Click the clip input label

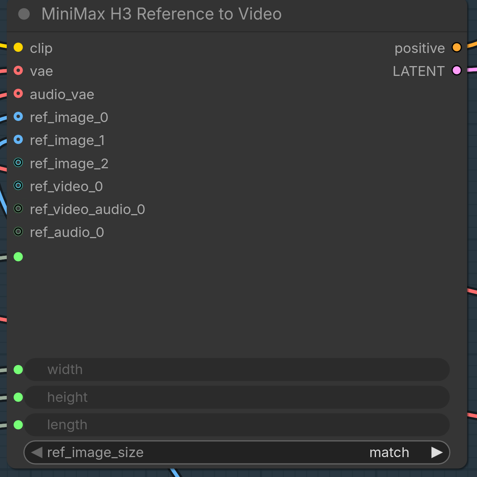(41, 48)
